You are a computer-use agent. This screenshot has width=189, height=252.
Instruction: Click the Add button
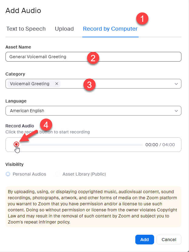pos(144,240)
